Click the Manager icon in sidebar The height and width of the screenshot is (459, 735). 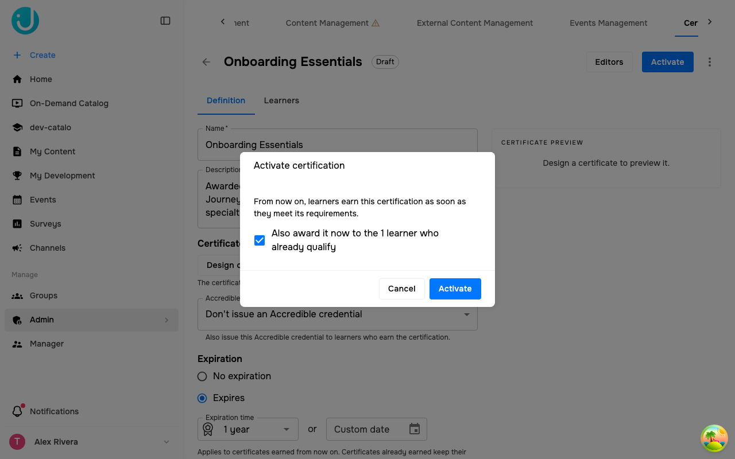coord(17,344)
